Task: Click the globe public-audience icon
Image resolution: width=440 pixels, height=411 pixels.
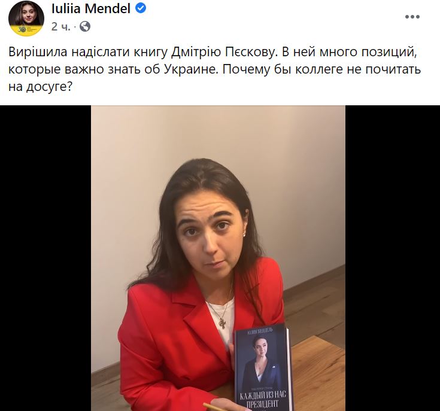Action: pos(85,27)
